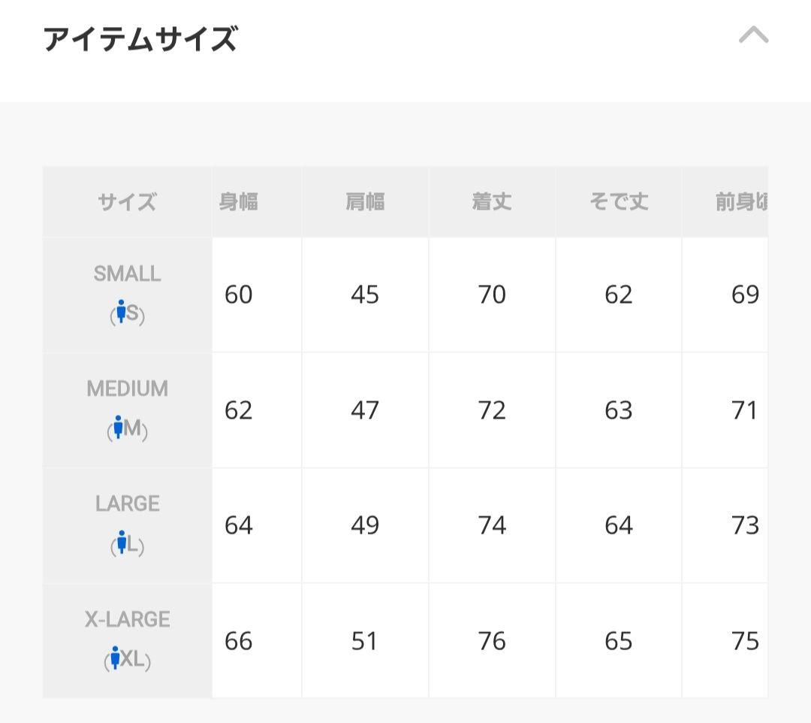This screenshot has width=811, height=723.
Task: Select the LARGE size row label
Action: coord(127,504)
